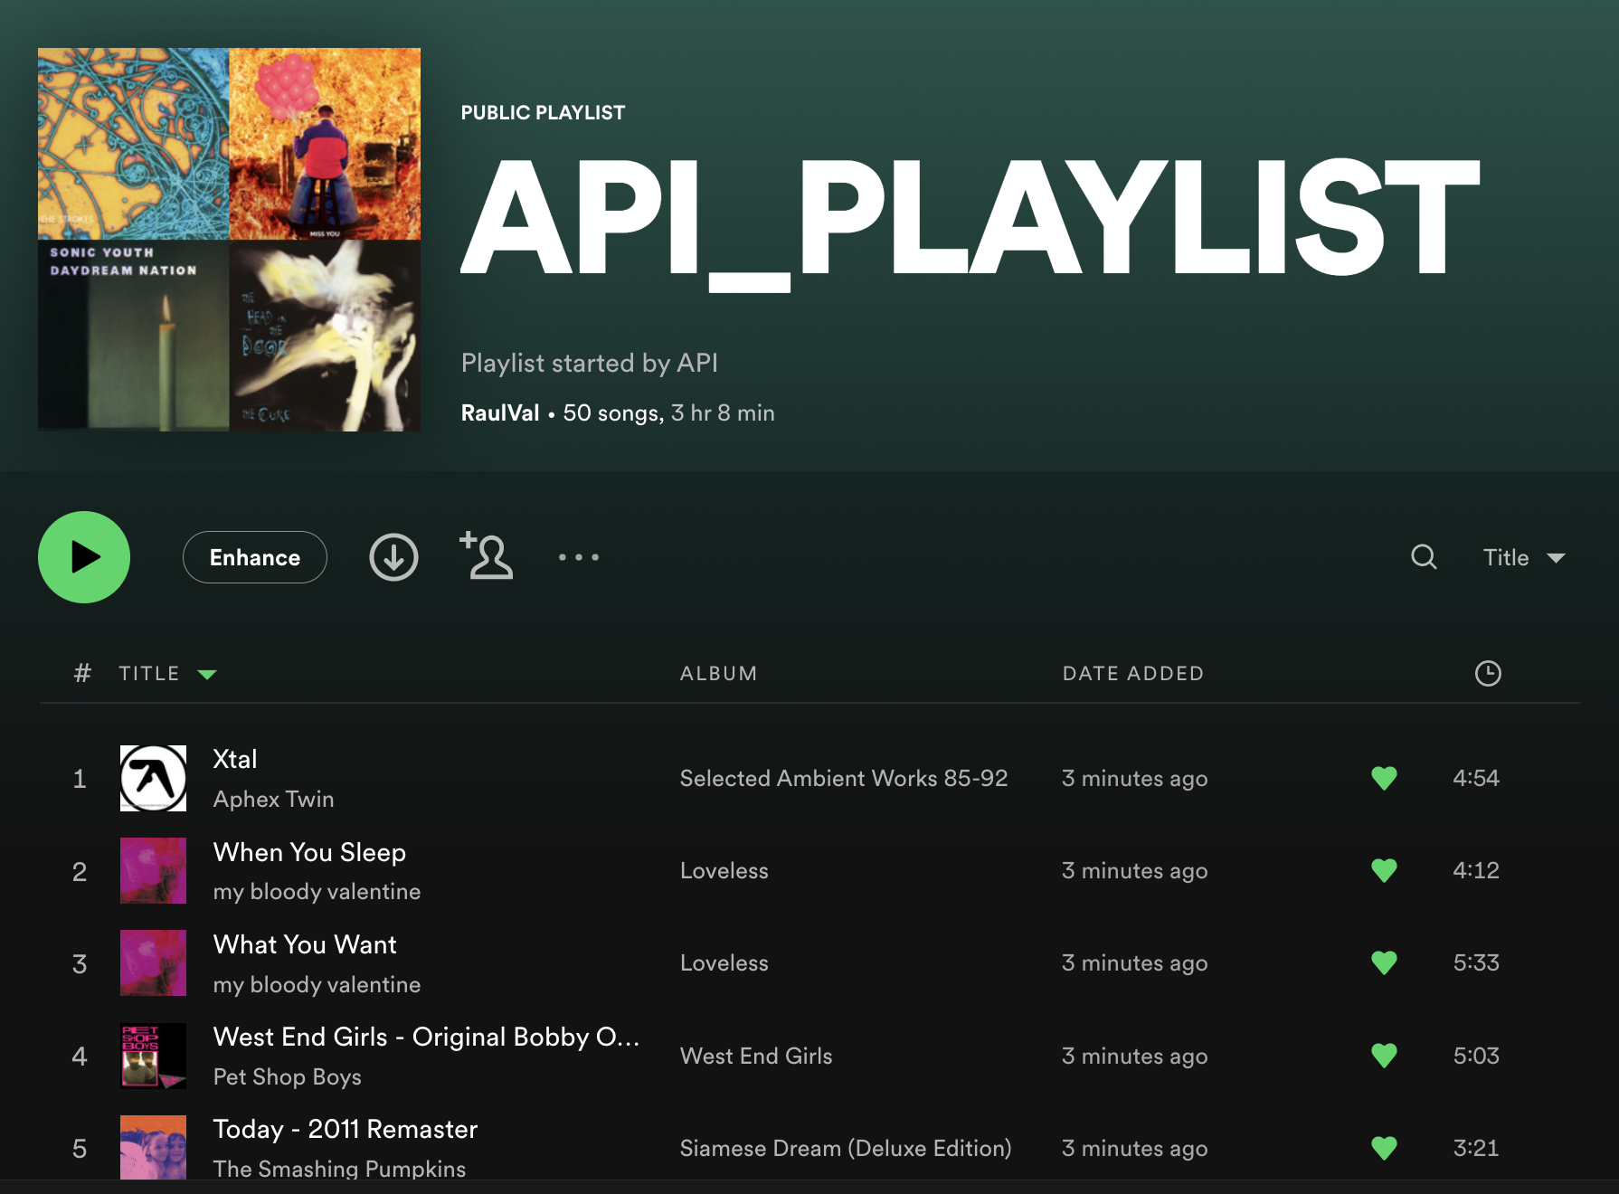This screenshot has height=1194, width=1619.
Task: Open the Title sort order dropdown
Action: tap(1524, 557)
